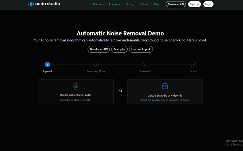243x151 pixels.
Task: Open the Features nav link
Action: (x=98, y=4)
